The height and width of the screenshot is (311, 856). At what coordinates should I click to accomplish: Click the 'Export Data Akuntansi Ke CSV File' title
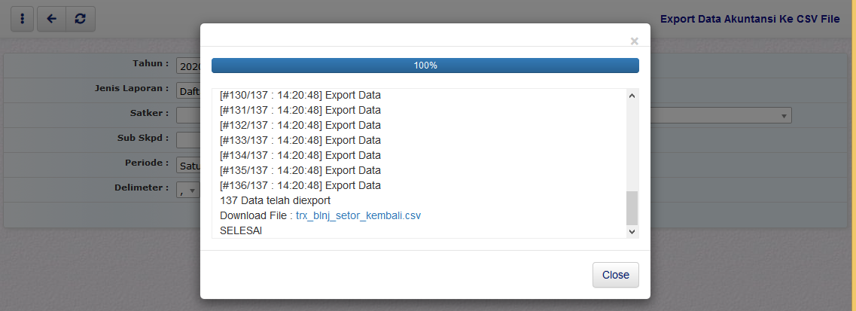754,20
